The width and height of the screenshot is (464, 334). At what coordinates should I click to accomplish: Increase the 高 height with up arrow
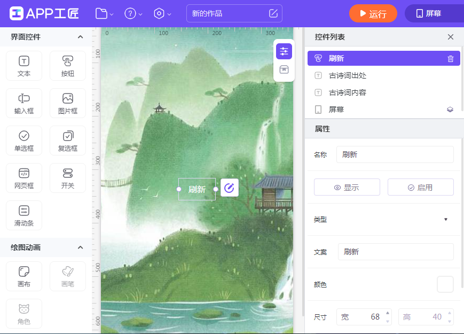click(450, 313)
